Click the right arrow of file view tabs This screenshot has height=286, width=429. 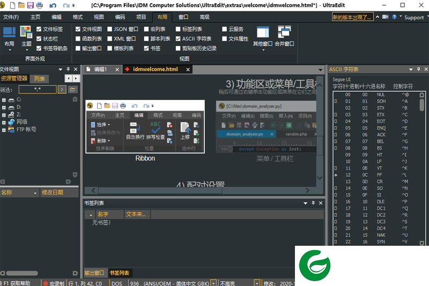(x=76, y=79)
